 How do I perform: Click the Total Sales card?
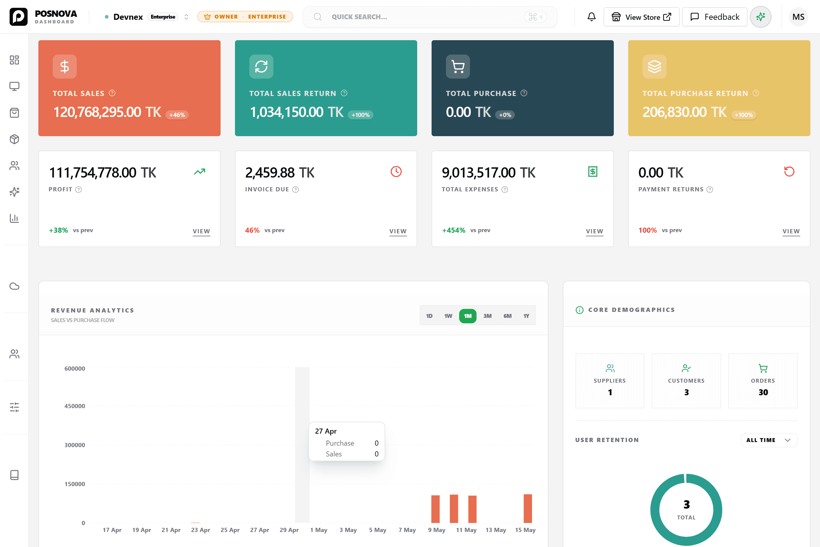click(x=129, y=88)
